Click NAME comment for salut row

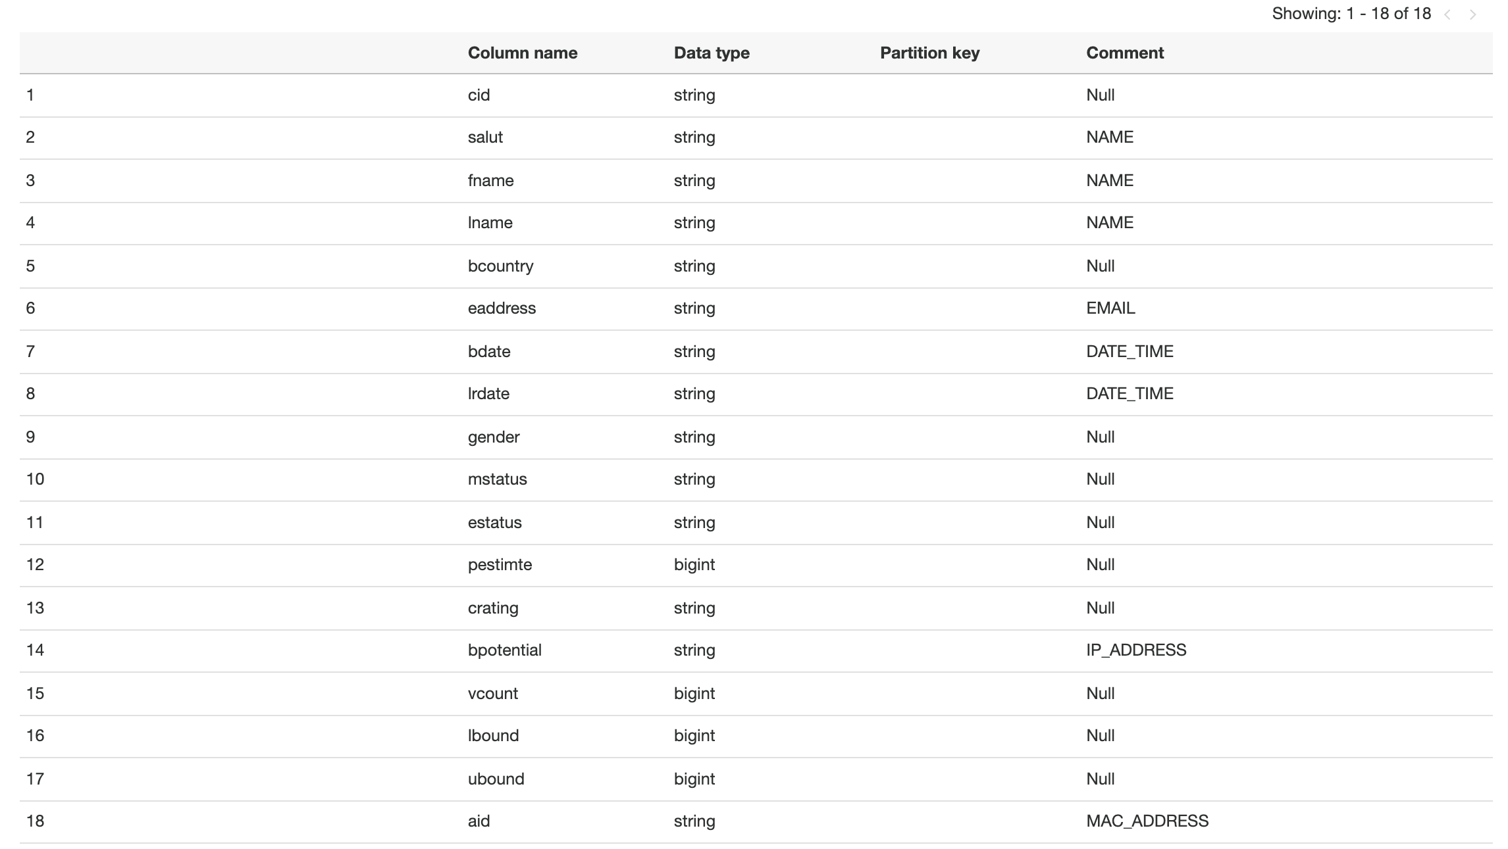pyautogui.click(x=1109, y=137)
